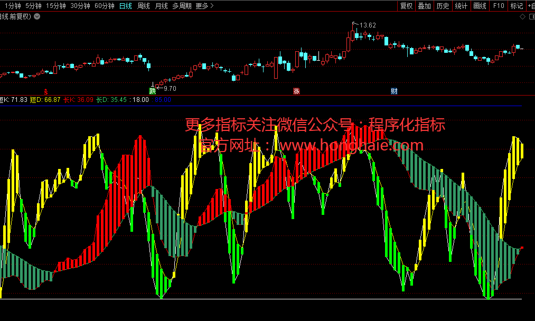
Task: Open the 标记 mark tool
Action: 516,6
